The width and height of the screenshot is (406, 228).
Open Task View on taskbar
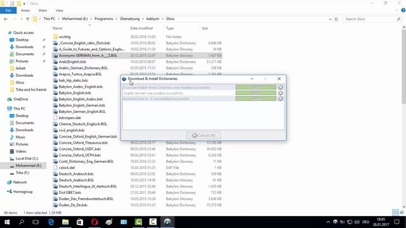coord(36,222)
